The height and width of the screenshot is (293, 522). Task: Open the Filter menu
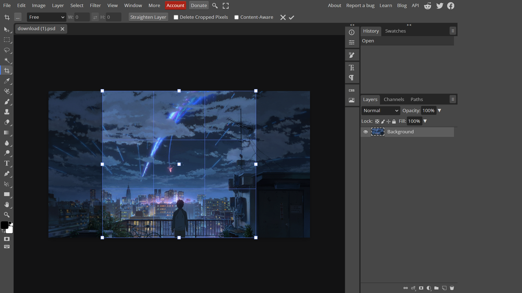[95, 5]
